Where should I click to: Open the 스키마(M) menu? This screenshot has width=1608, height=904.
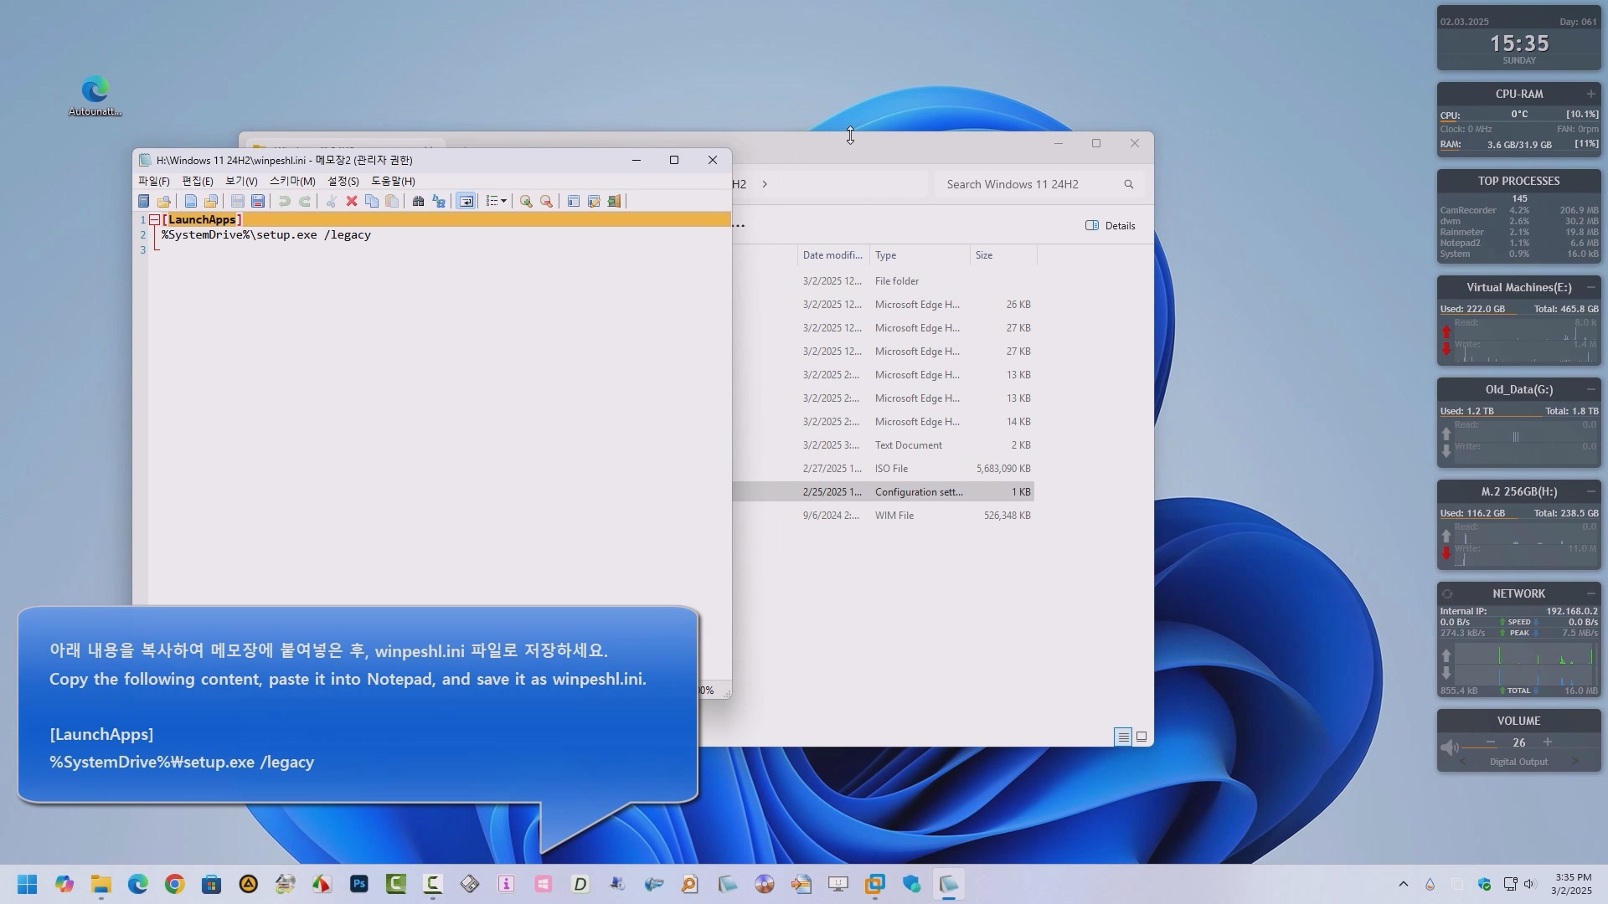[x=292, y=181]
